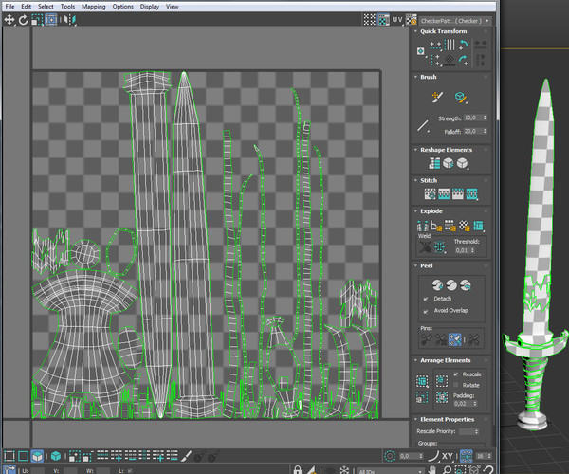Click the Mirror Horizontal tool
The image size is (569, 474).
tap(70, 20)
